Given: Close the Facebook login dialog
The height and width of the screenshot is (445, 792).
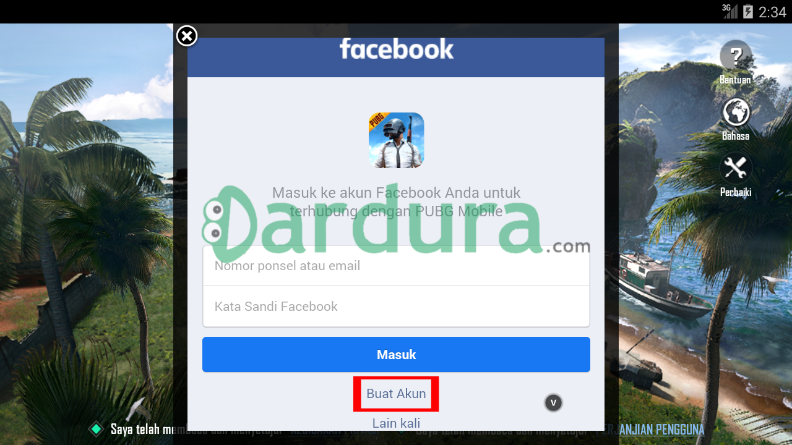Looking at the screenshot, I should (x=187, y=36).
